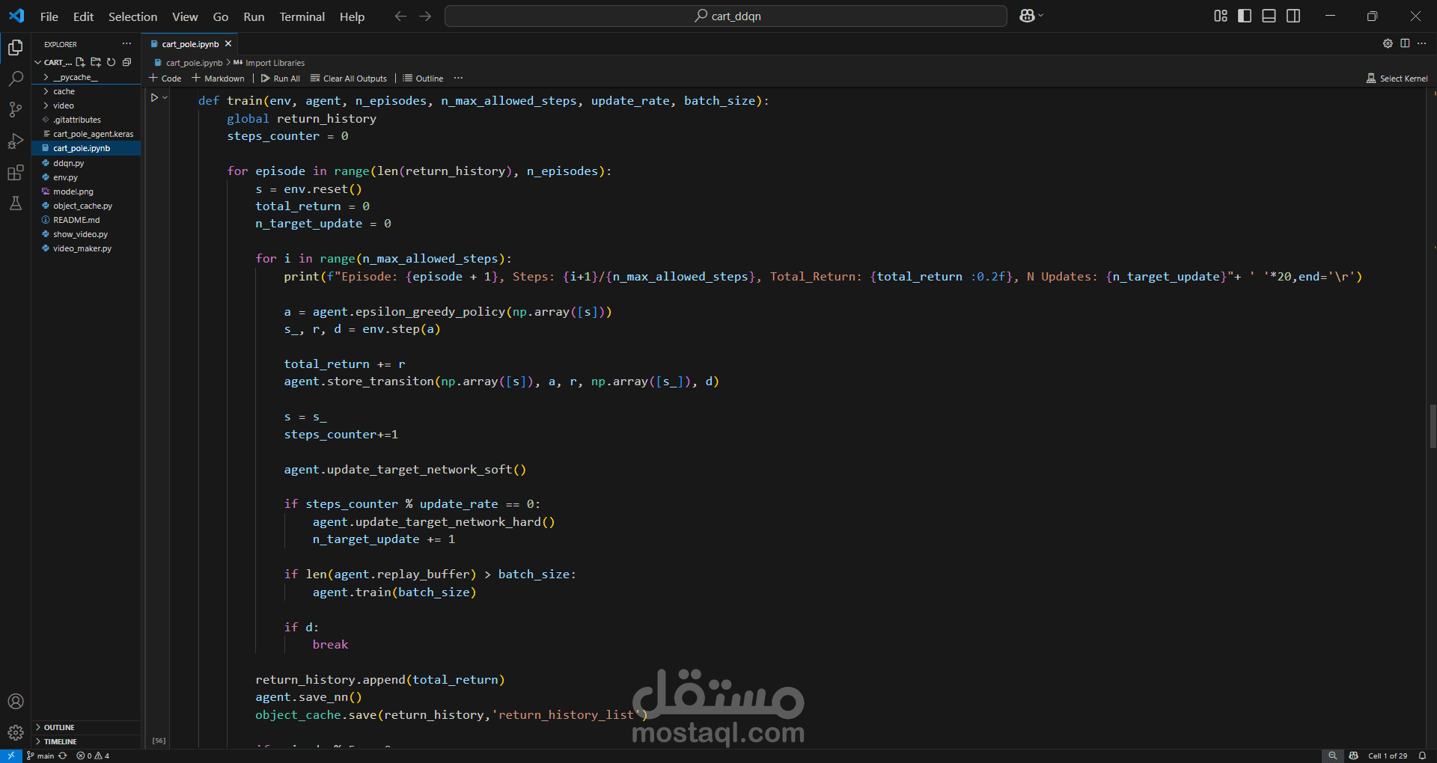Open the remote window indicator

coord(10,756)
